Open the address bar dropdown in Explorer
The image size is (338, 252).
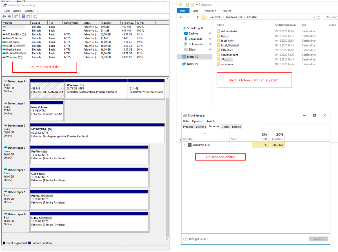coord(314,17)
